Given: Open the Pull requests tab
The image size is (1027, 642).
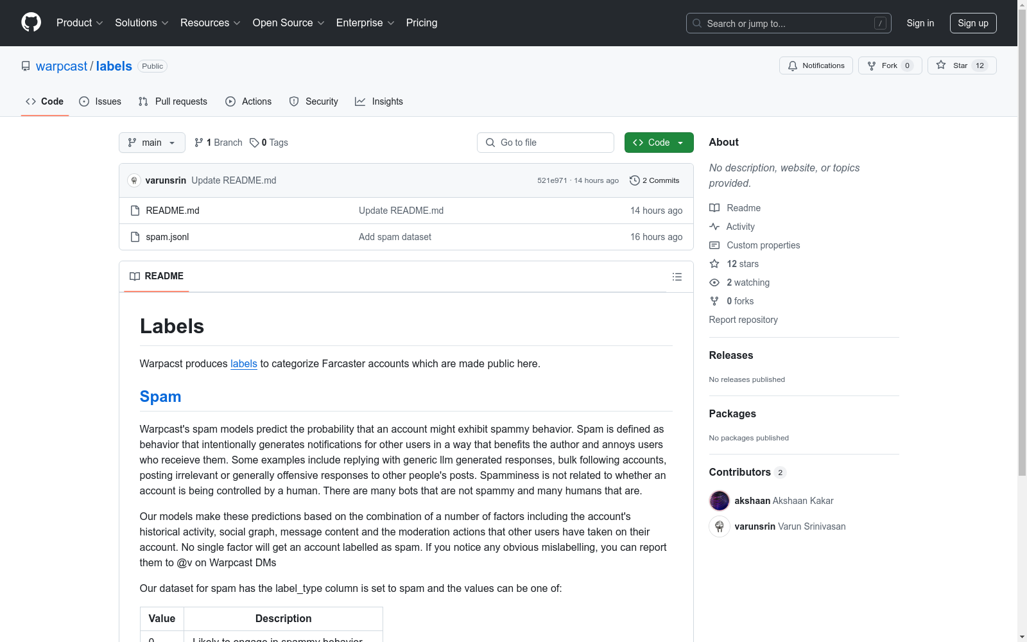Looking at the screenshot, I should click(x=173, y=101).
